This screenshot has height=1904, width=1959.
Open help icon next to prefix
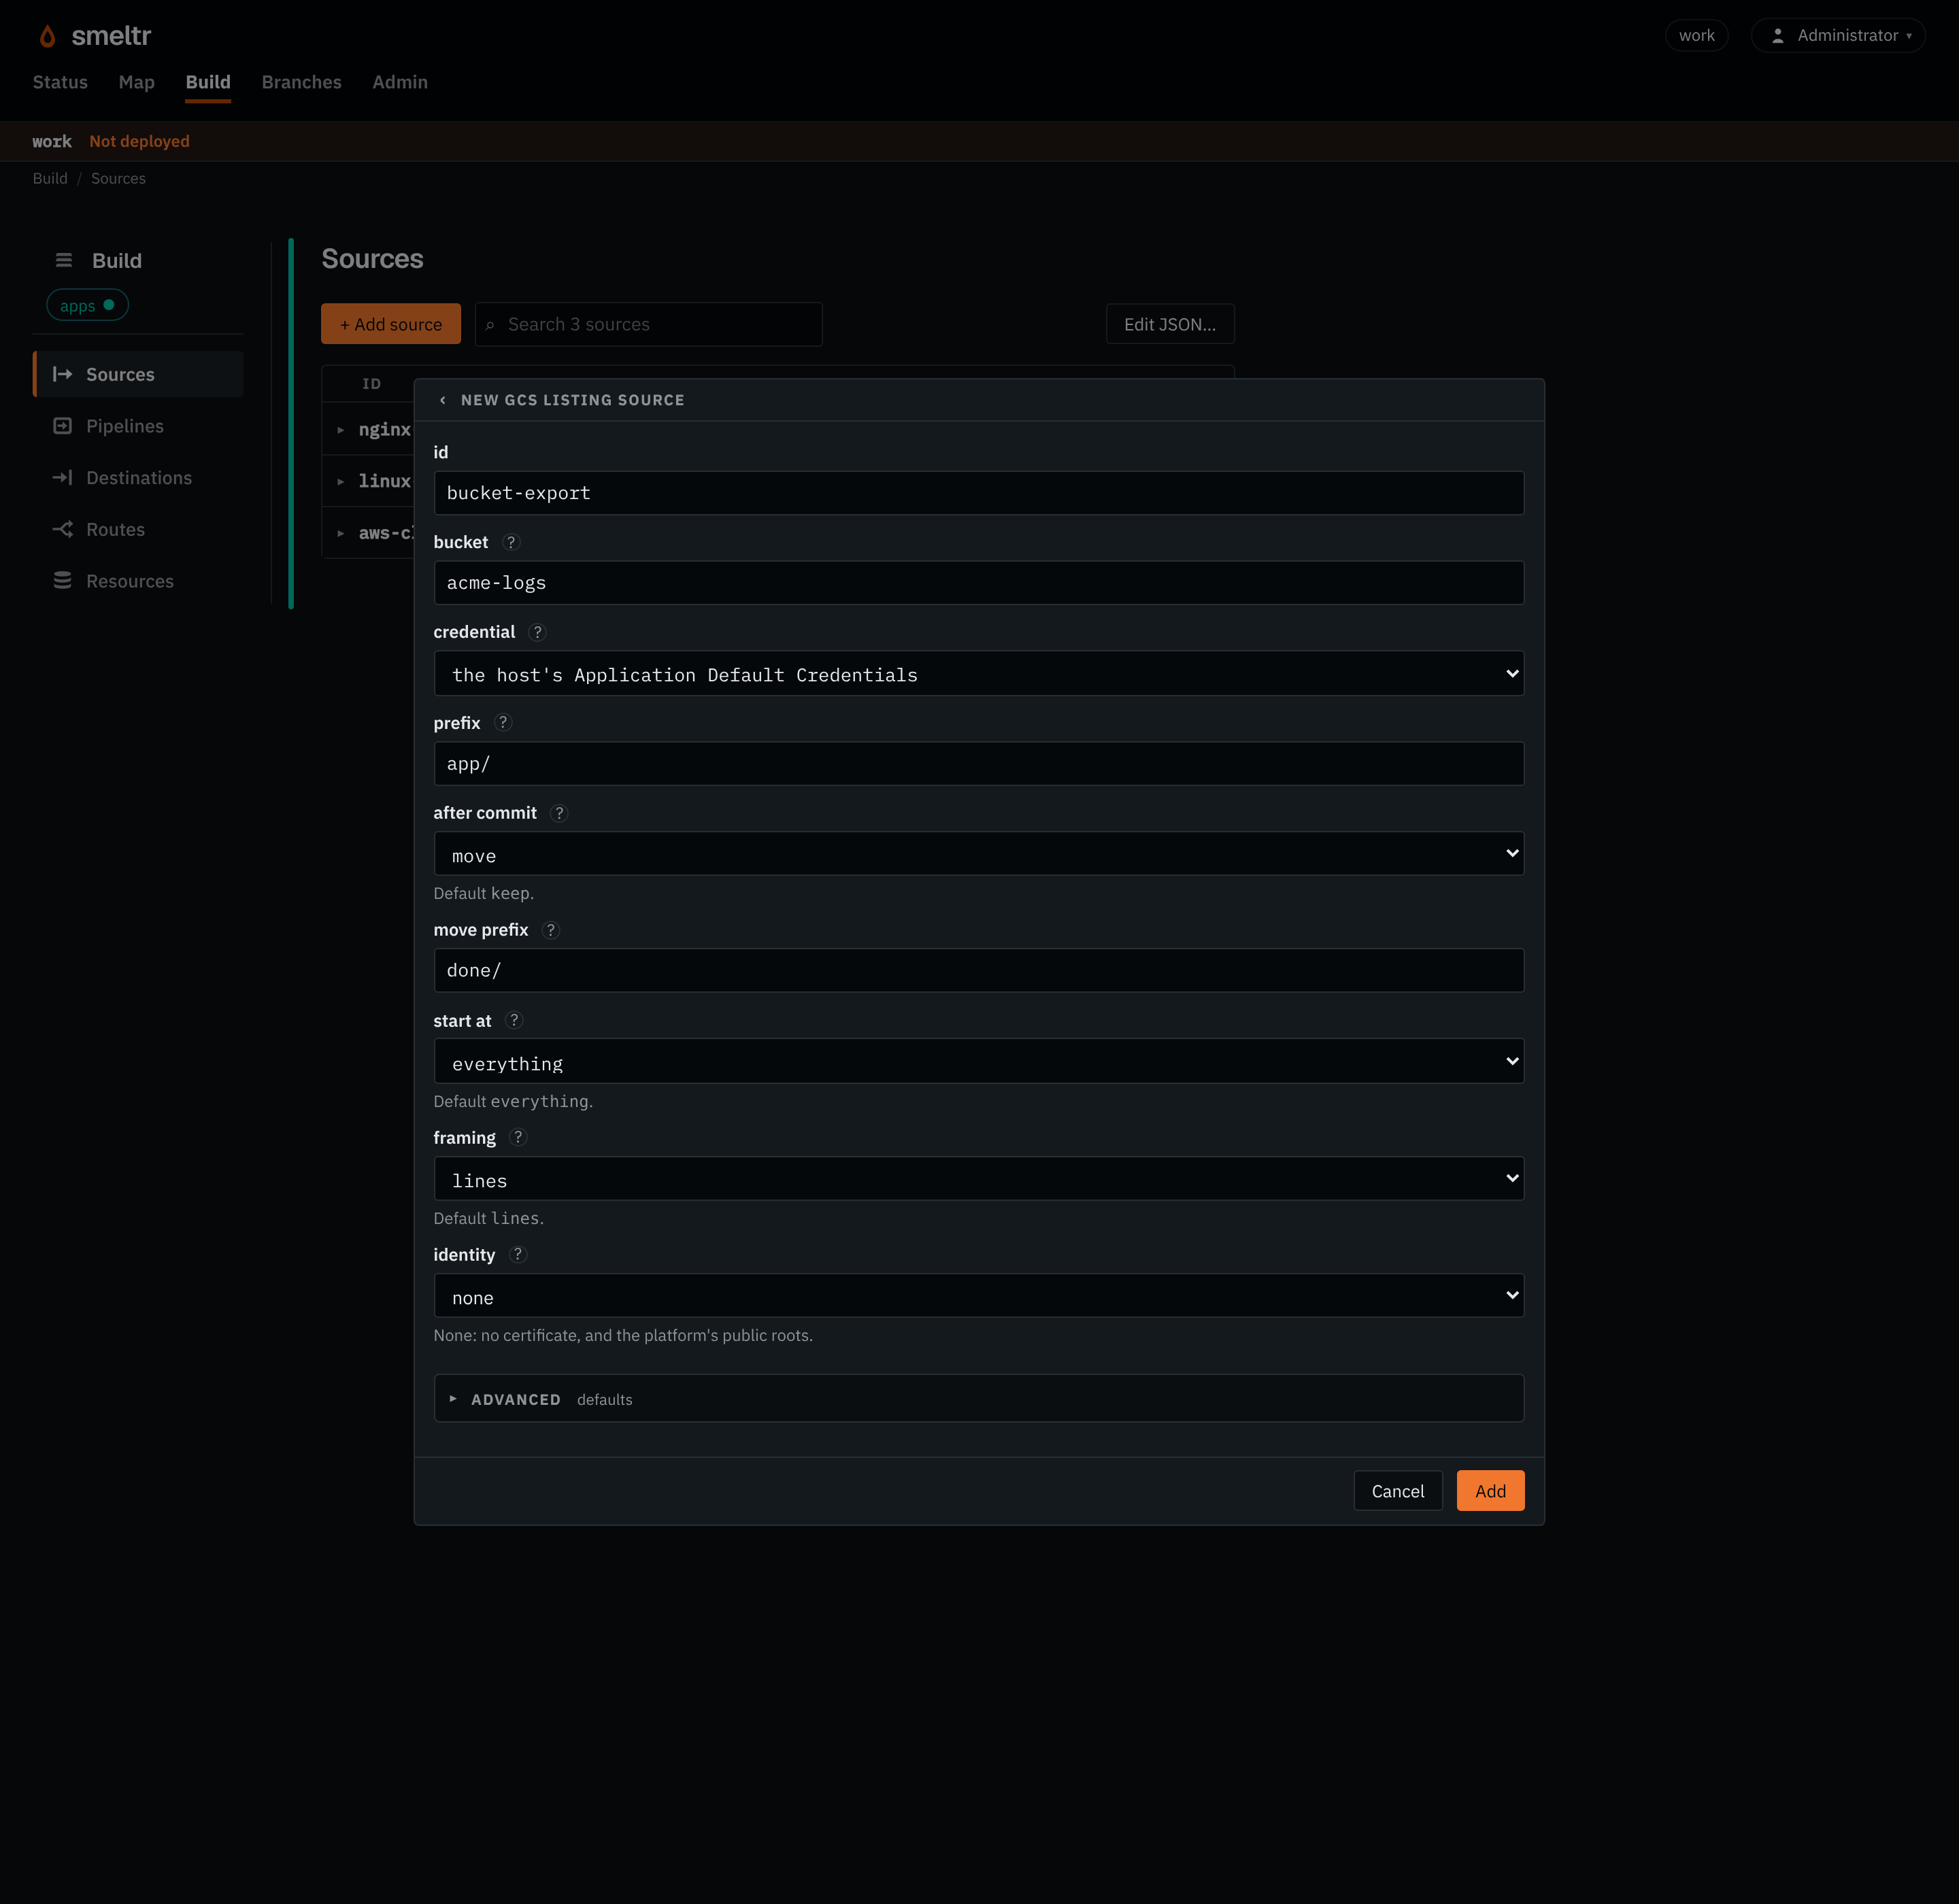click(503, 722)
